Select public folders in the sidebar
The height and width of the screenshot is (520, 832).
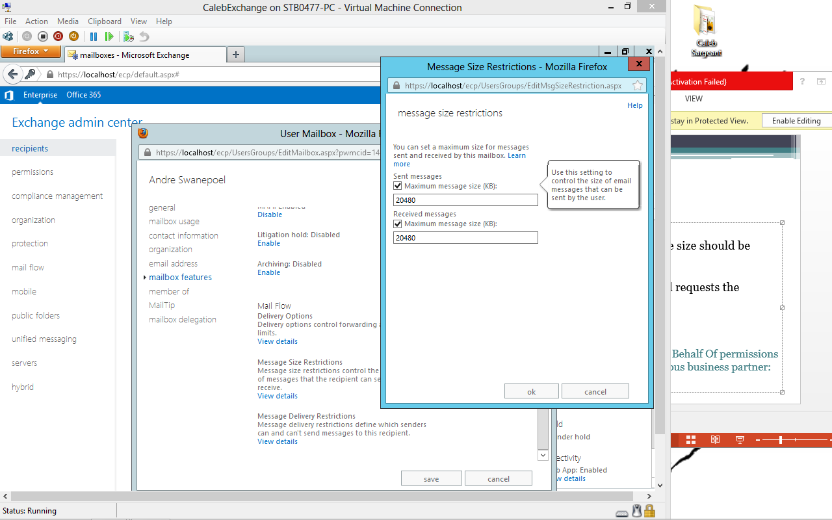tap(36, 316)
